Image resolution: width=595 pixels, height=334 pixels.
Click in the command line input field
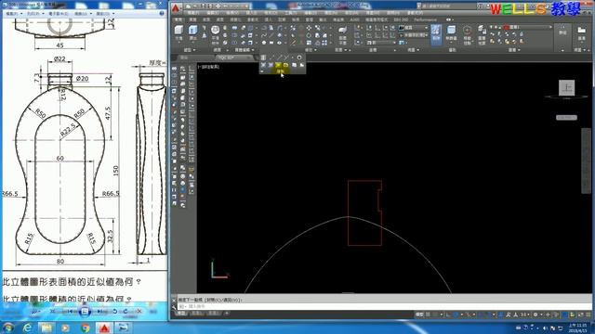[383, 306]
